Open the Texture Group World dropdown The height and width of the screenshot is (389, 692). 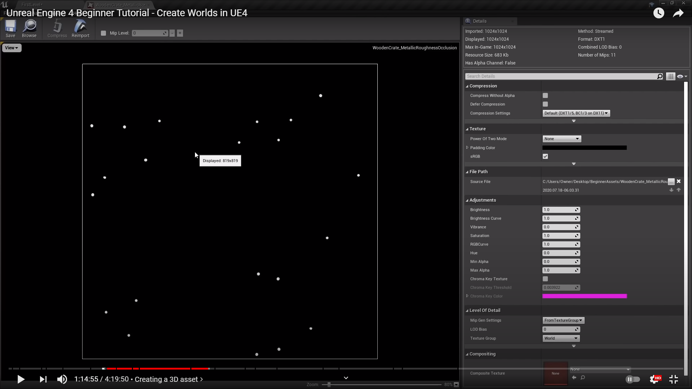pos(561,339)
